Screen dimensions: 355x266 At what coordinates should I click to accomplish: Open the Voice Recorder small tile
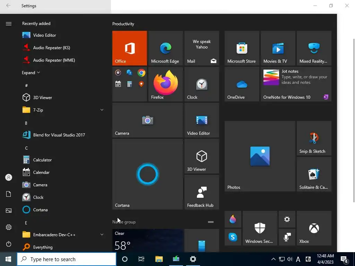click(287, 237)
